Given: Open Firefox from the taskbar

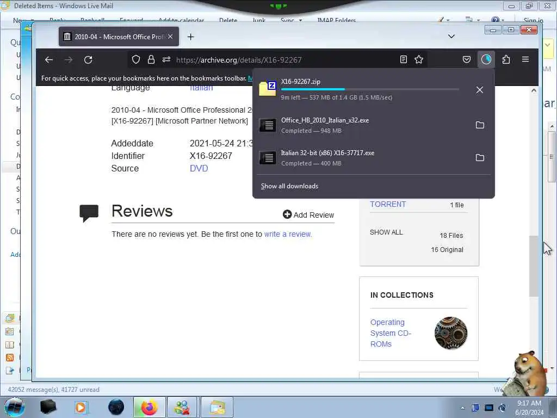Looking at the screenshot, I should click(x=150, y=407).
